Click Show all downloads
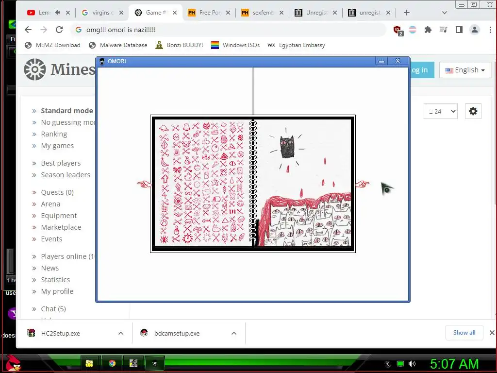Viewport: 497px width, 373px height. 464,333
